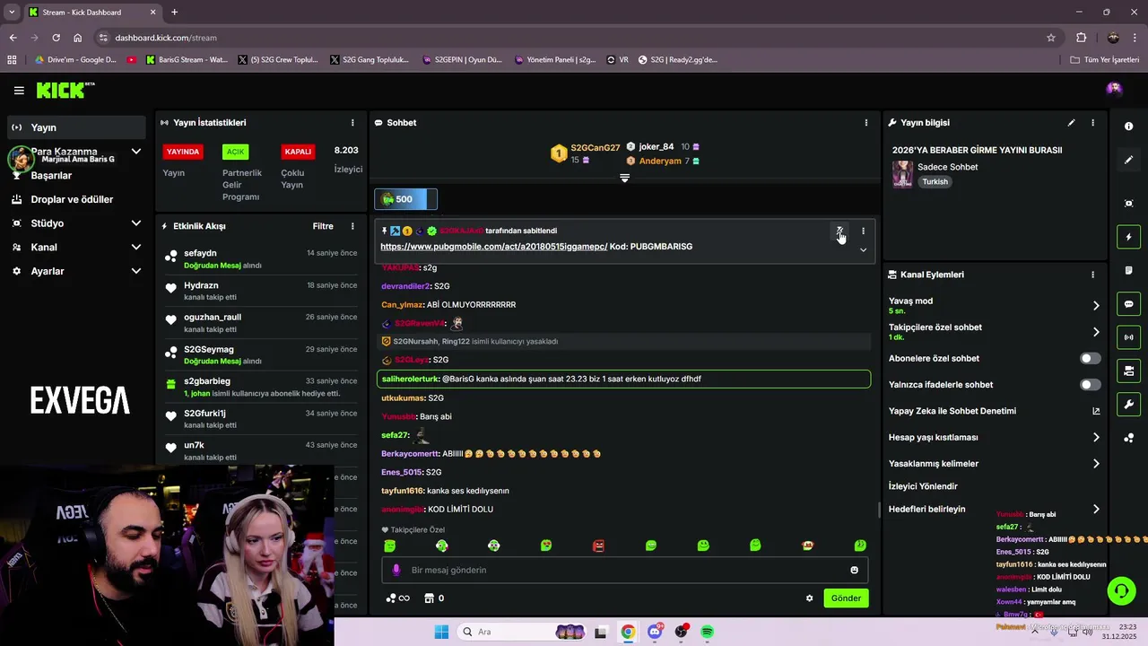Click the info icon in right sidebar
This screenshot has height=646, width=1148.
click(1128, 127)
